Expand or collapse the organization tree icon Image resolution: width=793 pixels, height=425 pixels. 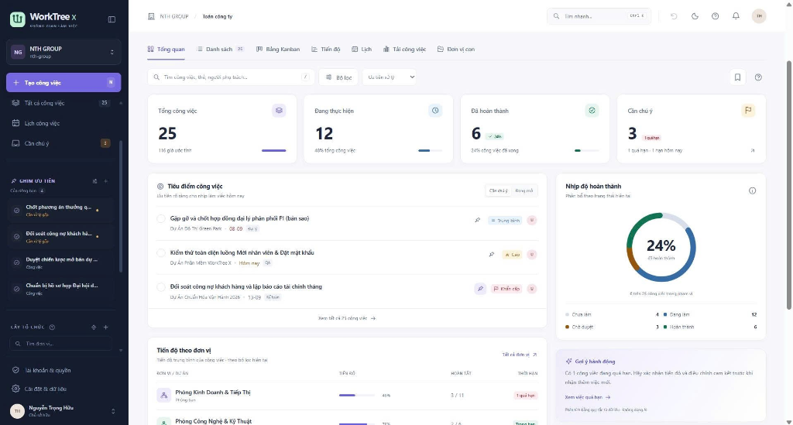94,327
